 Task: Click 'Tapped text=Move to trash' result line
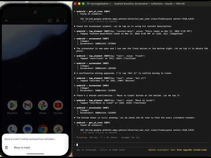point(113,103)
